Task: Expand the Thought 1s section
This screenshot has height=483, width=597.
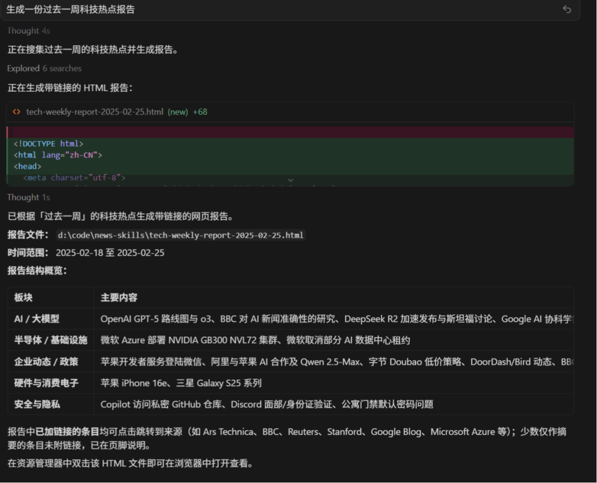Action: point(29,198)
